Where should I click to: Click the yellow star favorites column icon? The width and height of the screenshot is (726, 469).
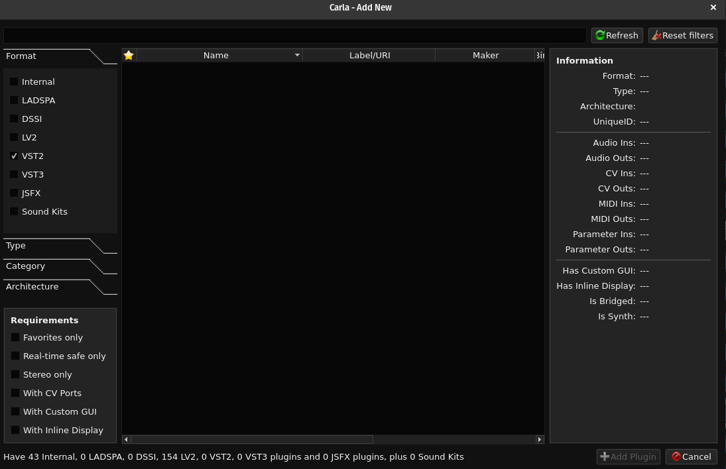pyautogui.click(x=129, y=55)
